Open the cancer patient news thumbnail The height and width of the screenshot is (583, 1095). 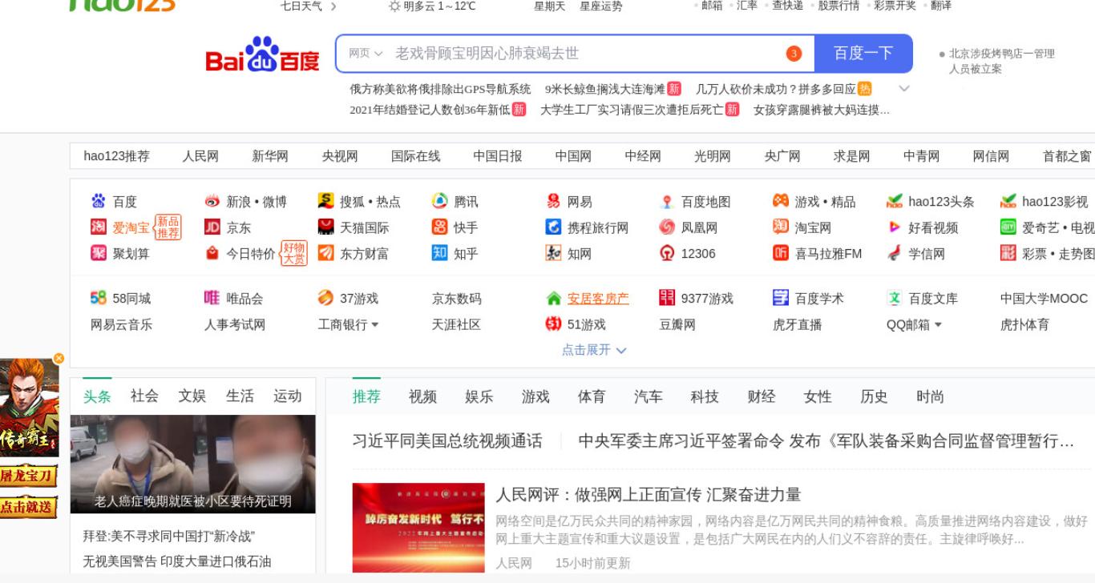193,464
